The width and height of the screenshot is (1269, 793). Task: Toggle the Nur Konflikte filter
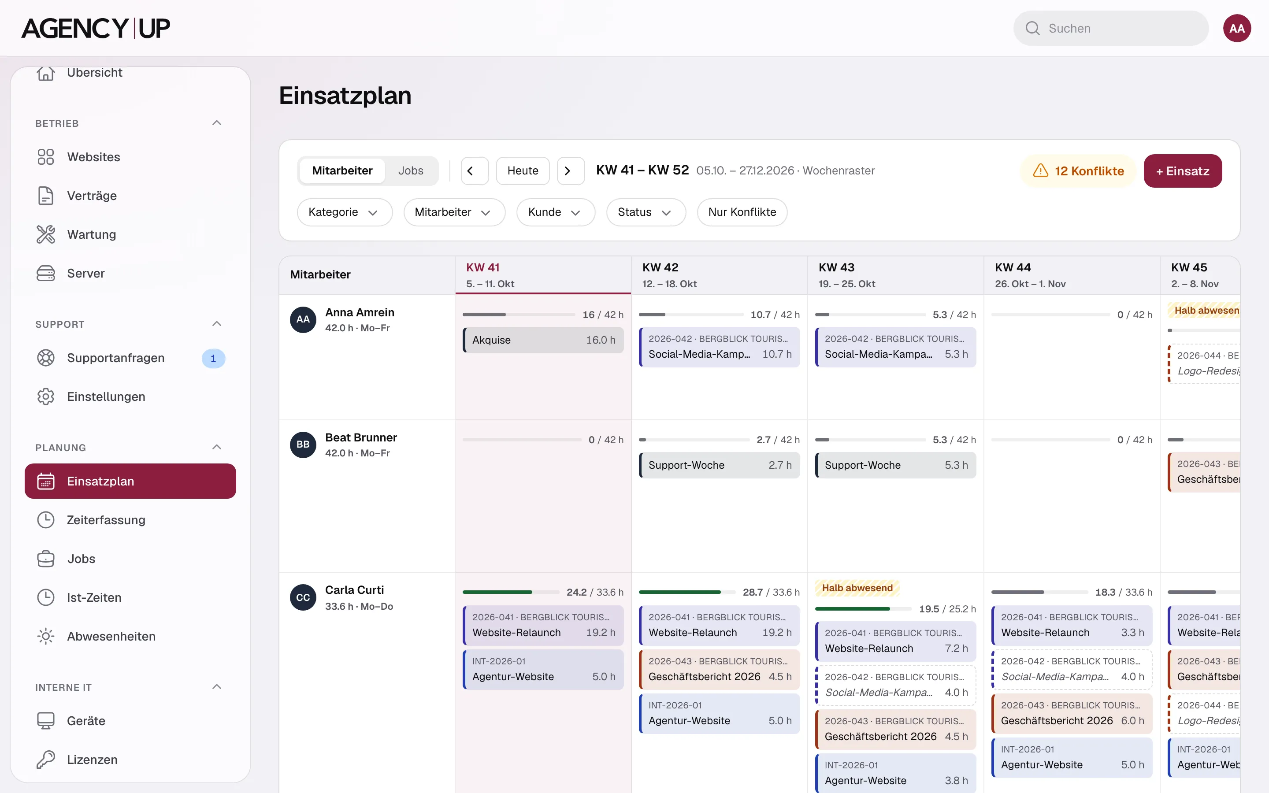point(742,212)
